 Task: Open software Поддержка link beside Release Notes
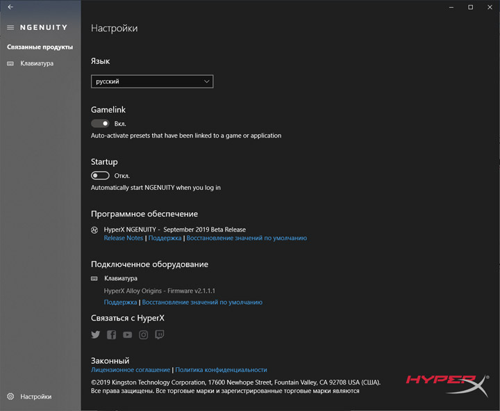165,238
